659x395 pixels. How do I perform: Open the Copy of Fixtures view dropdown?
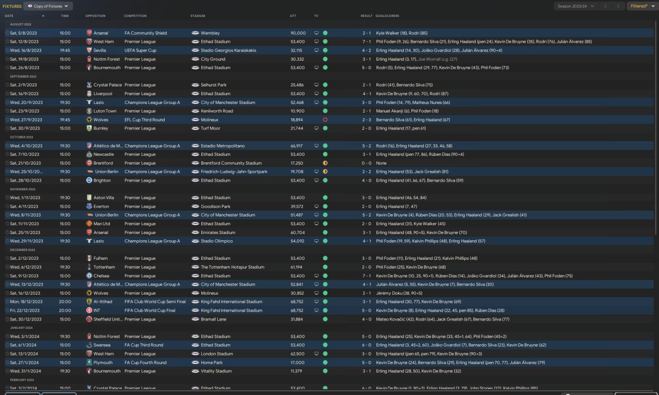pyautogui.click(x=48, y=6)
